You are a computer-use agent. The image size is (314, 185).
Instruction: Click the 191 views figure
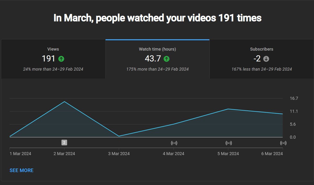pos(49,59)
